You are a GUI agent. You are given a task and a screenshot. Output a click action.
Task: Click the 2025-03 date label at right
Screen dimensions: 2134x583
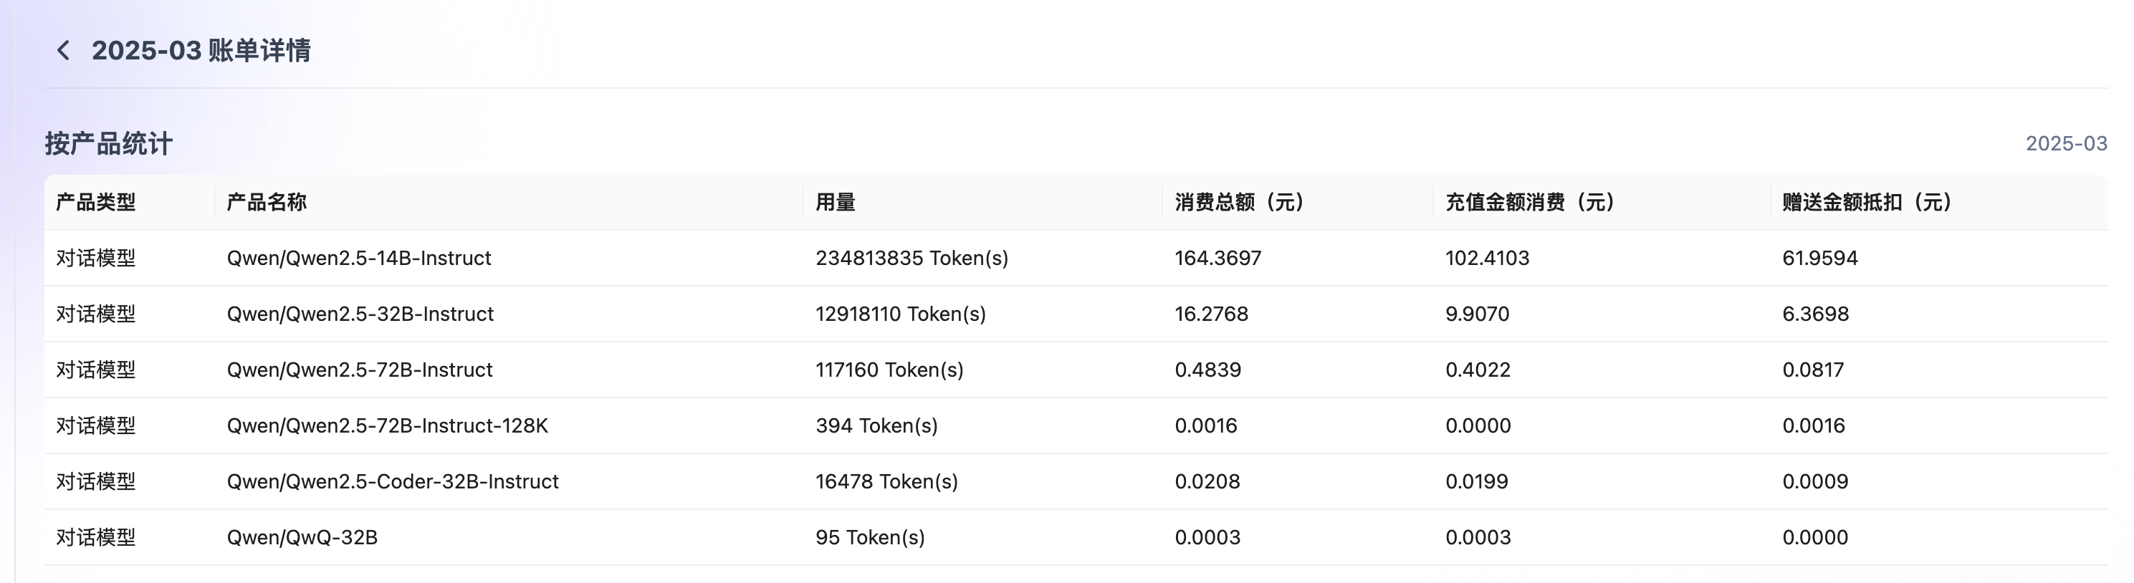point(2066,144)
